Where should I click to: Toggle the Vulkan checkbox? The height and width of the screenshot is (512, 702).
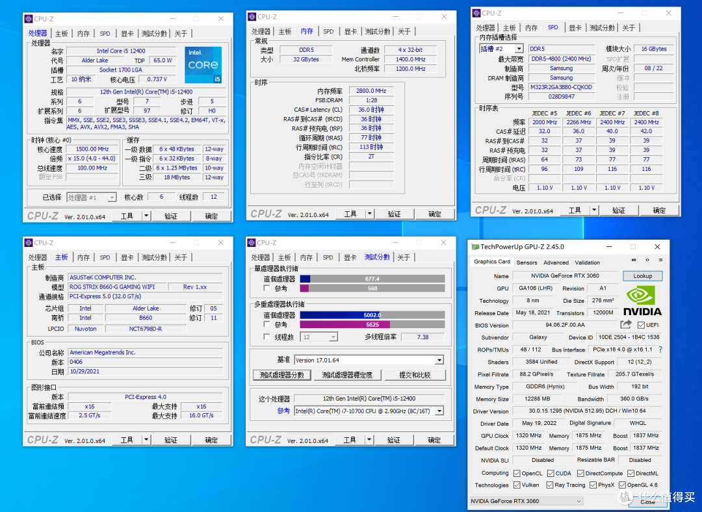pyautogui.click(x=517, y=485)
